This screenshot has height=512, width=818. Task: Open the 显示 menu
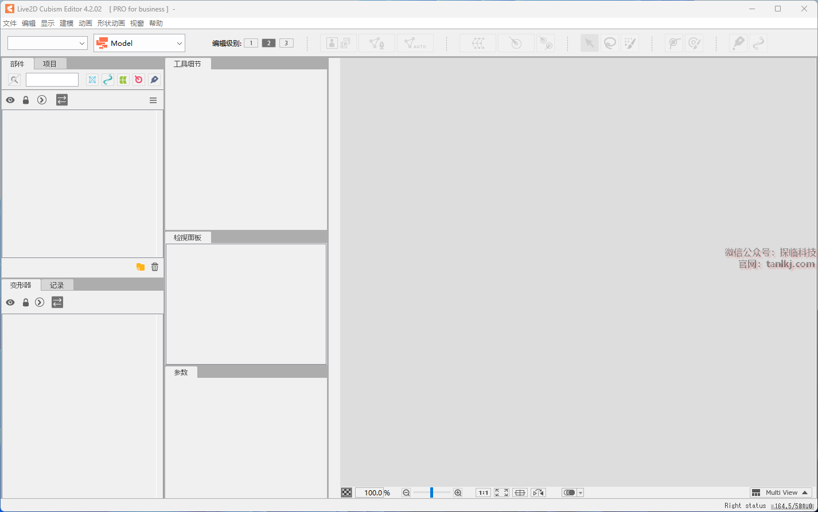48,24
